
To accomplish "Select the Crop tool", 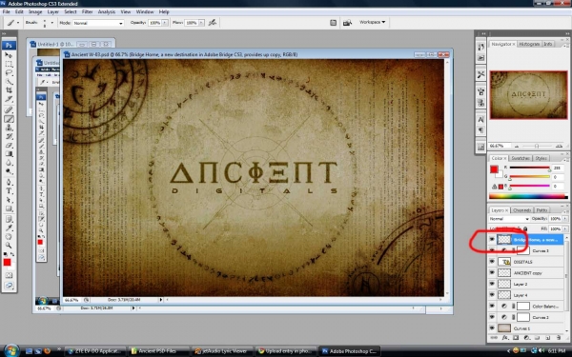I will 9,90.
